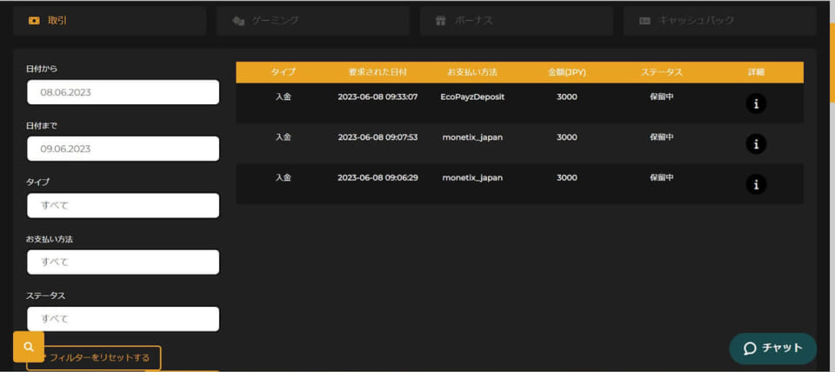This screenshot has height=372, width=835.
Task: Click the EcoPayzDeposit payment method text
Action: click(x=472, y=96)
